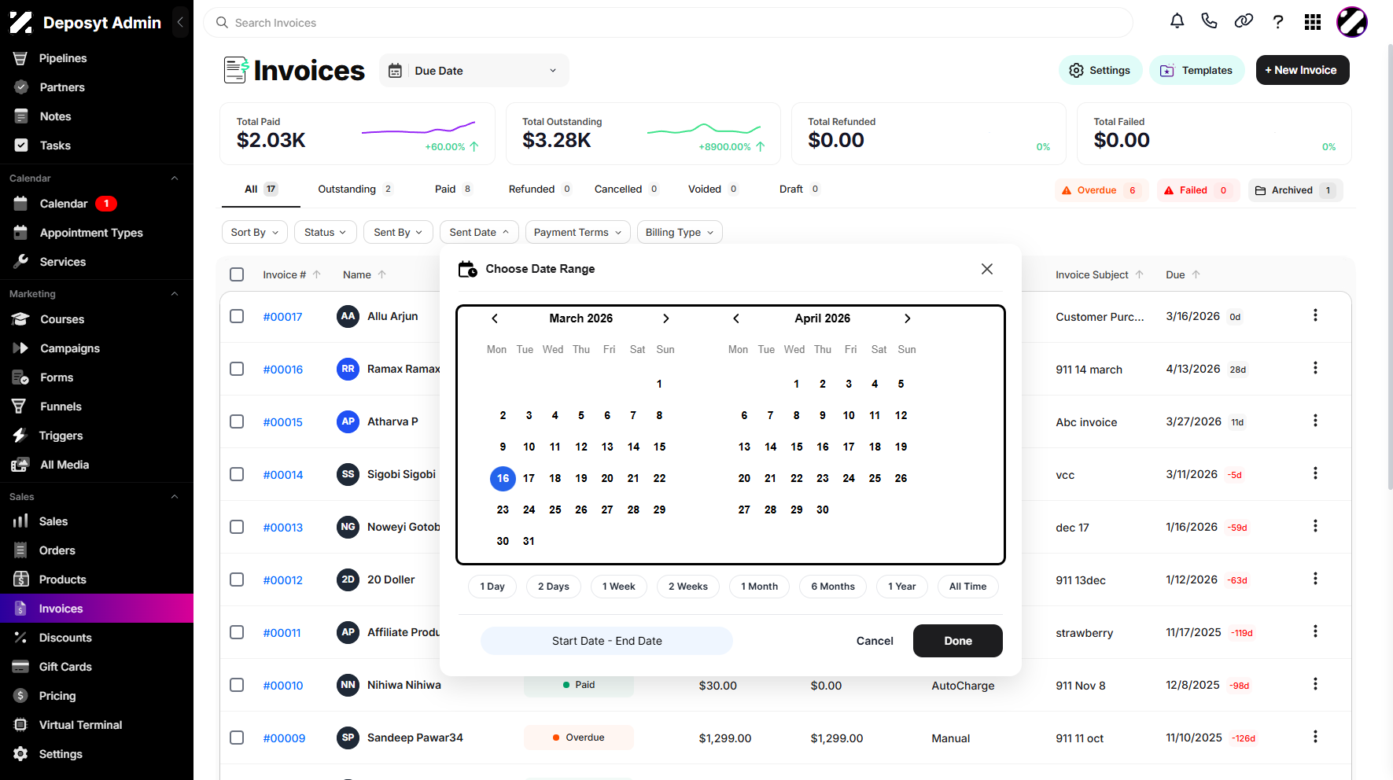The height and width of the screenshot is (780, 1393).
Task: Open the phone dialer icon
Action: tap(1210, 22)
